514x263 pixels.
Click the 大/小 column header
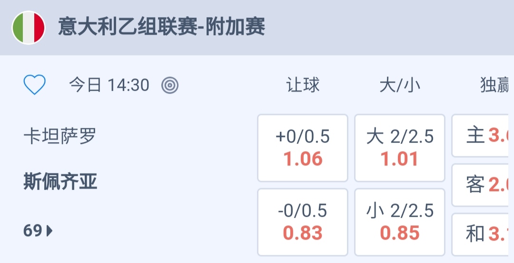400,86
